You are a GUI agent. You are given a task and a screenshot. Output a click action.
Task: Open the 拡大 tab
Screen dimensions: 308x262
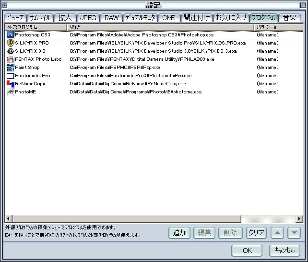coord(65,18)
